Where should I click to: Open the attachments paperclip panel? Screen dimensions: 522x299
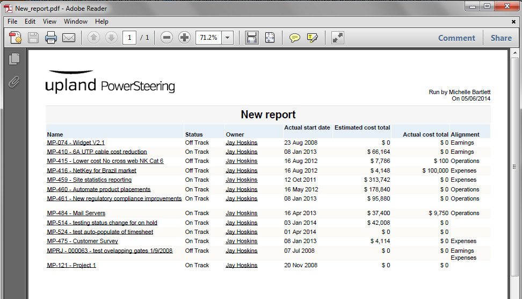coord(14,82)
